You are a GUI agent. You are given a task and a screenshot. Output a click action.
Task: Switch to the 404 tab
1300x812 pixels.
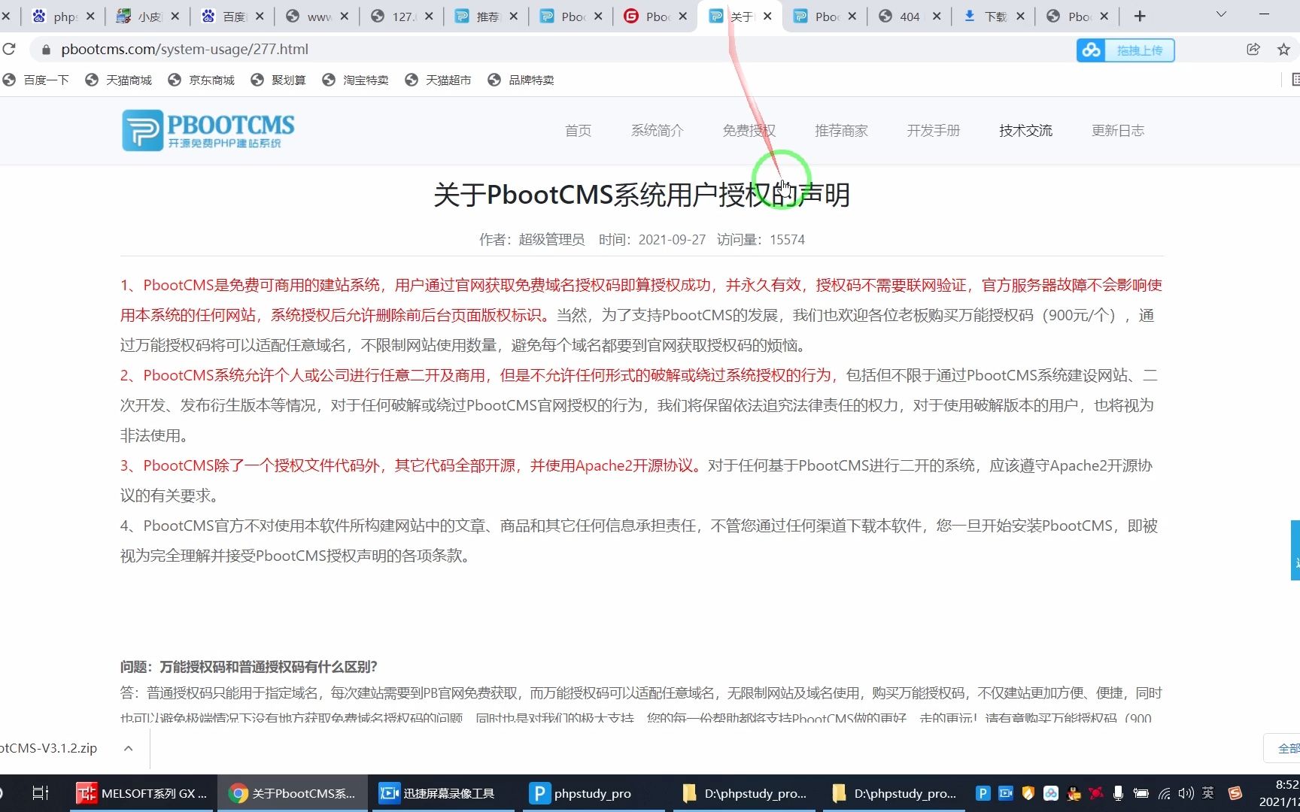point(909,16)
